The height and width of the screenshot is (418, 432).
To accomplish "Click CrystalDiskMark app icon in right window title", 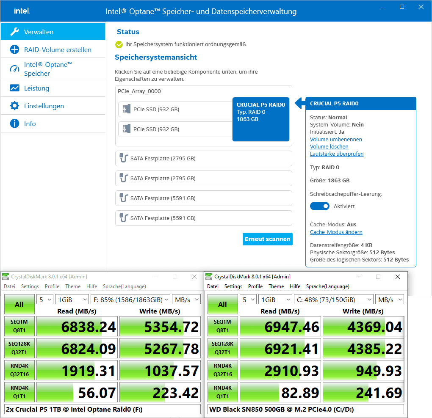I will [x=209, y=277].
